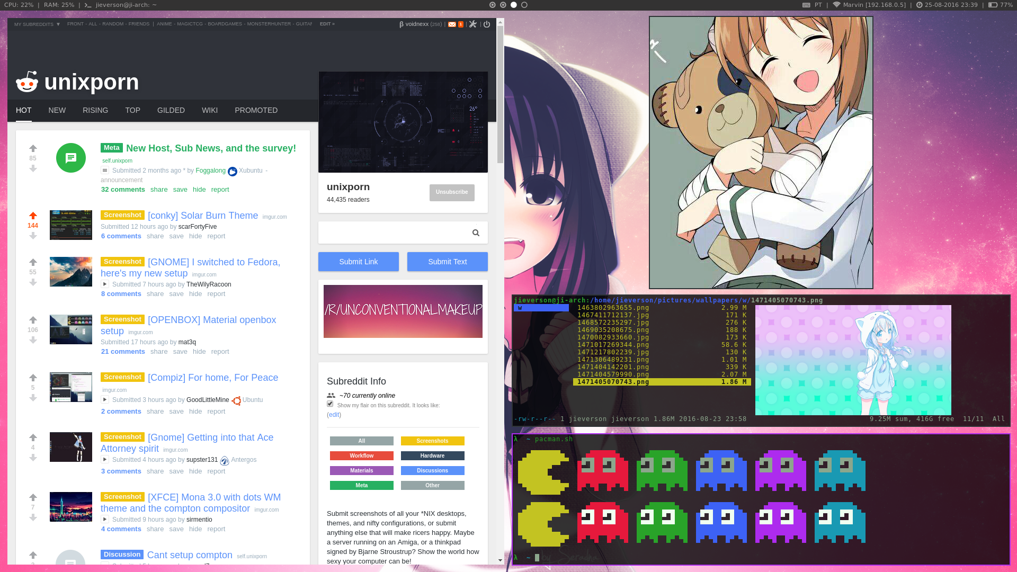The width and height of the screenshot is (1017, 572).
Task: Switch to the RISING tab
Action: pyautogui.click(x=95, y=110)
